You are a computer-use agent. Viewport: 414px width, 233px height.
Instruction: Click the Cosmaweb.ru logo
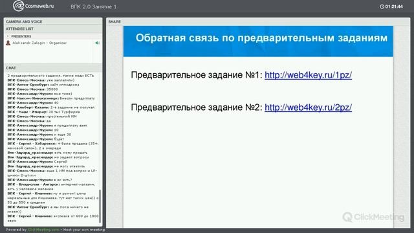(x=33, y=6)
